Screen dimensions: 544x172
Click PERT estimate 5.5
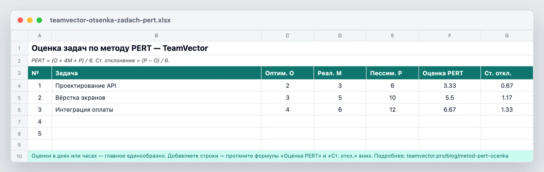(x=449, y=98)
